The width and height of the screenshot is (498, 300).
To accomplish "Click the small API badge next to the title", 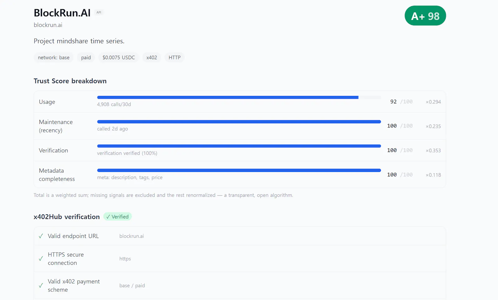I will tap(99, 12).
